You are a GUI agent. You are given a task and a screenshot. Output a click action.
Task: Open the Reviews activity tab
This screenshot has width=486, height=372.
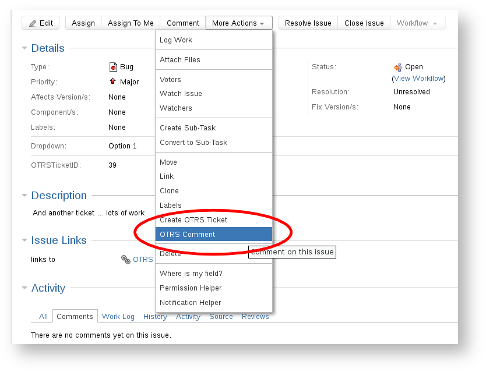tap(255, 317)
